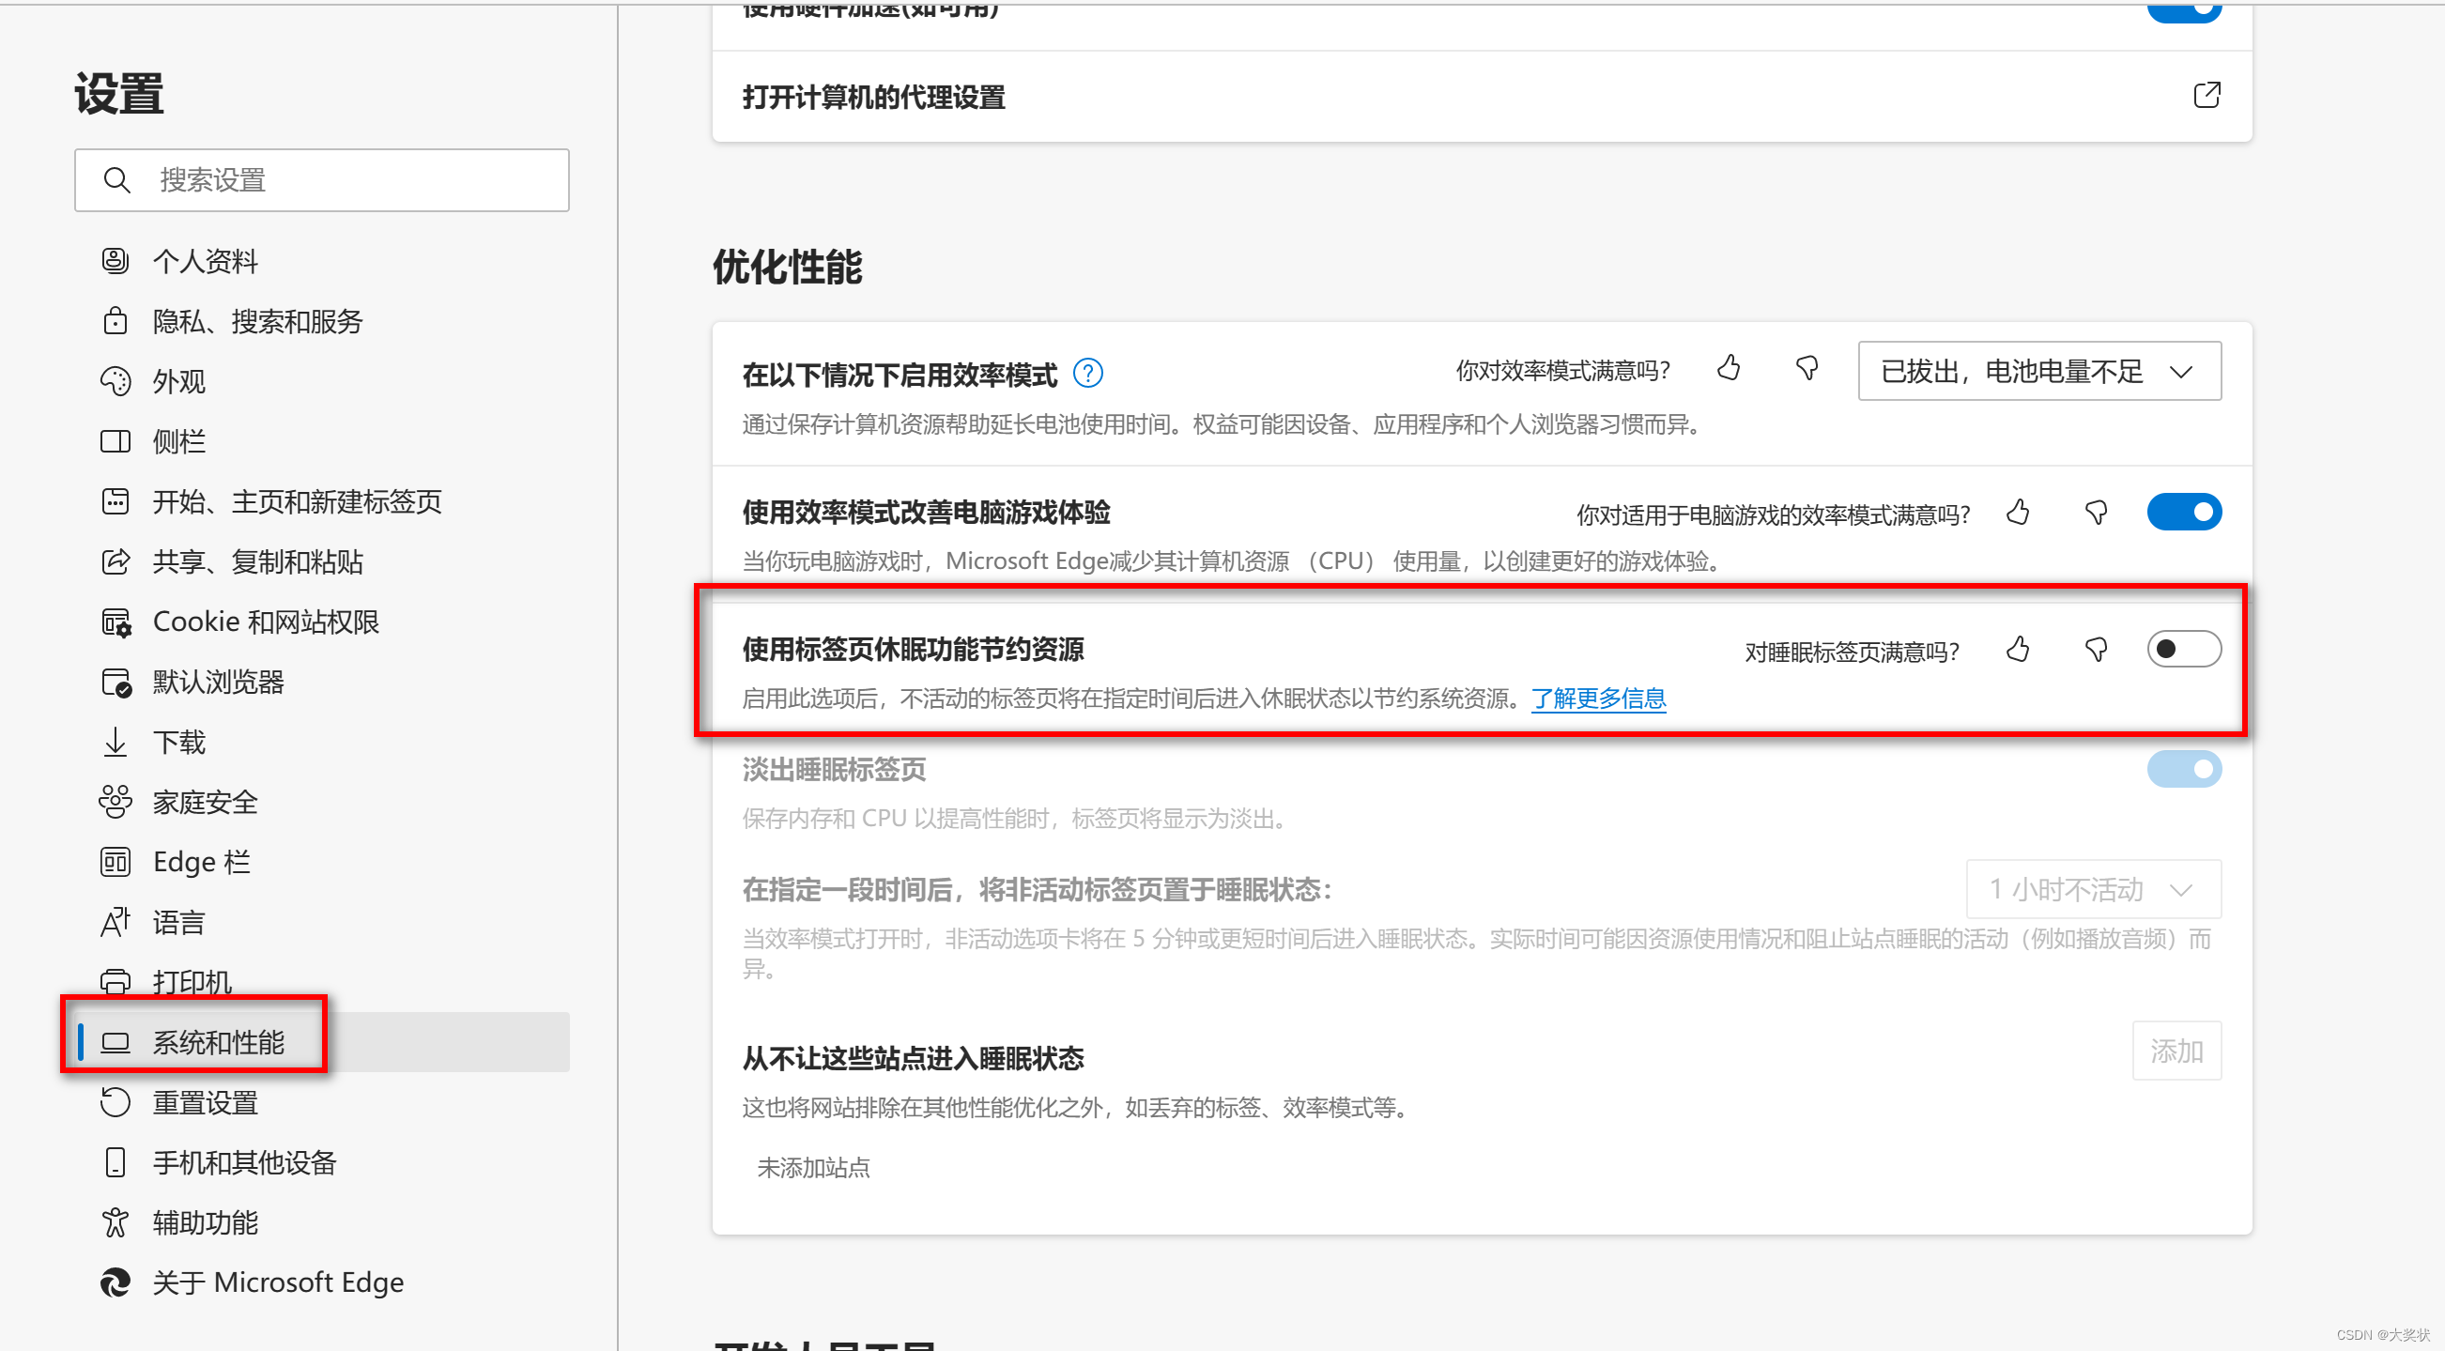Click thumbs down for efficiency mode feedback

click(1807, 369)
